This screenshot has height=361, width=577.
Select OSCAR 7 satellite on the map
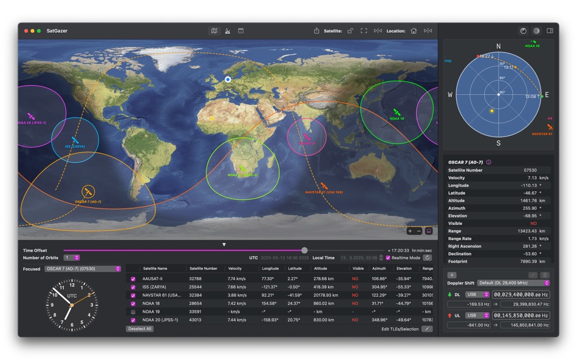point(88,191)
